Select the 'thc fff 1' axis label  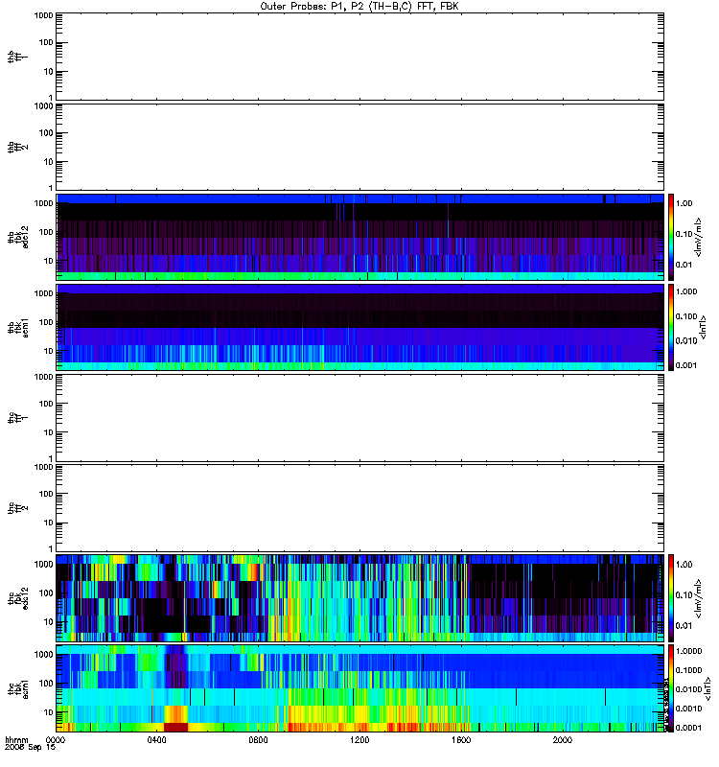[17, 418]
